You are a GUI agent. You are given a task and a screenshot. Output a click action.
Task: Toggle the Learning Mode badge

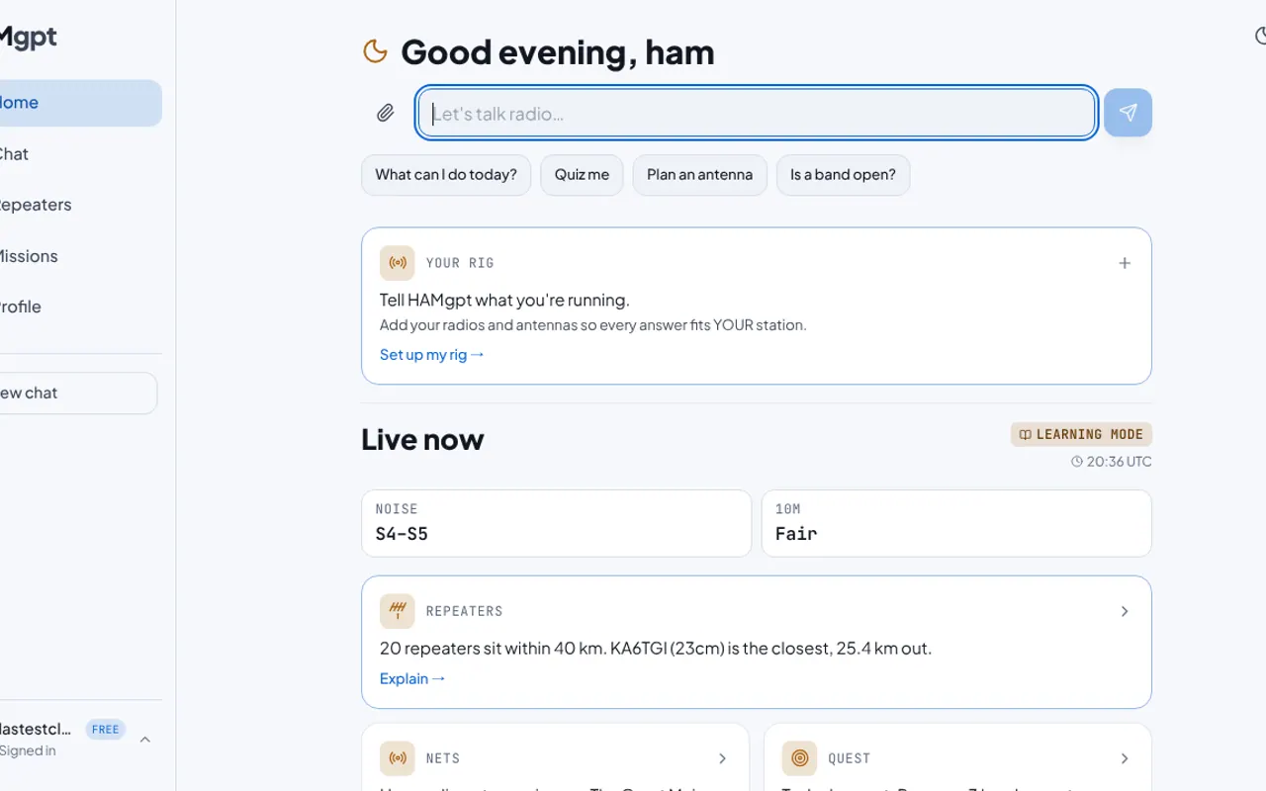click(1081, 434)
